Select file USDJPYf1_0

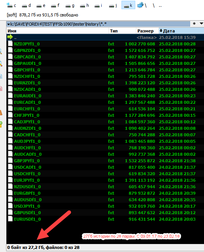tap(105, 206)
